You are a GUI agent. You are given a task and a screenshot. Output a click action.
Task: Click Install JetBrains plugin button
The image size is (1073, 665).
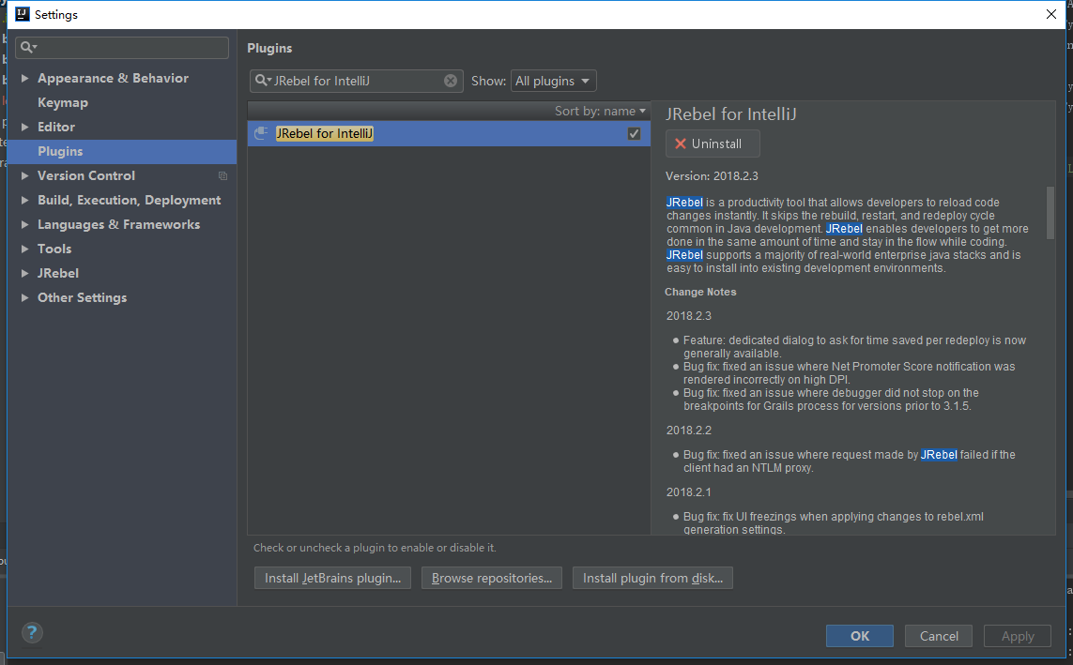(x=332, y=578)
